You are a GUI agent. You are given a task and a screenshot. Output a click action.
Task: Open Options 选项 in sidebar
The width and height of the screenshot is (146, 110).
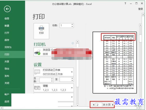7,101
